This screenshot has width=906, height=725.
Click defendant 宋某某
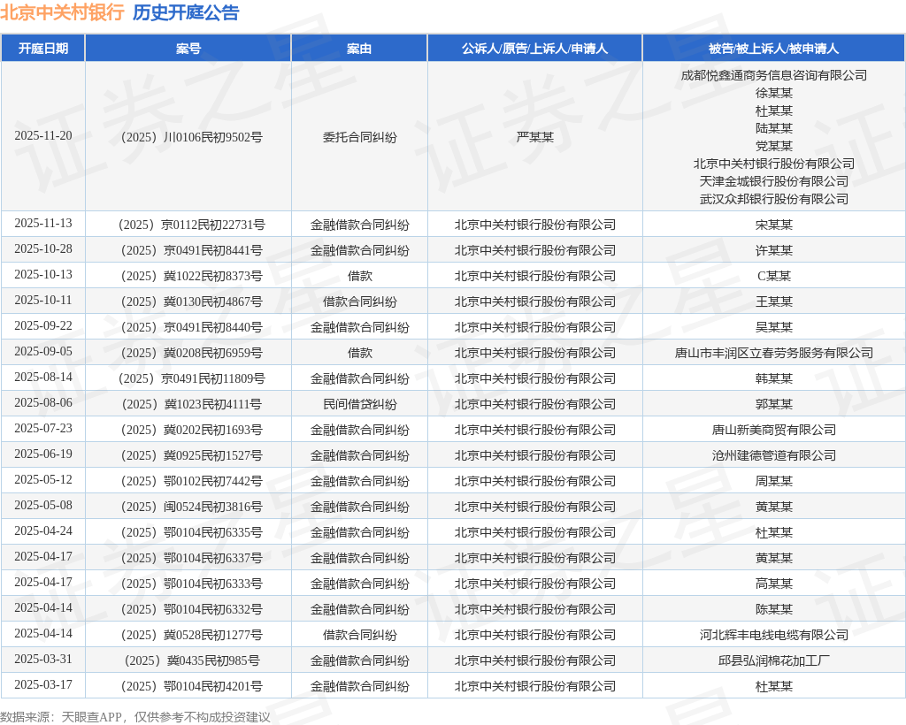pyautogui.click(x=773, y=225)
